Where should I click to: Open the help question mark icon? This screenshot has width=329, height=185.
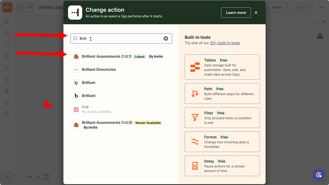click(7, 114)
